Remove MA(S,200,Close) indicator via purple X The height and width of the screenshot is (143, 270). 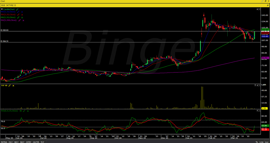click(x=23, y=20)
